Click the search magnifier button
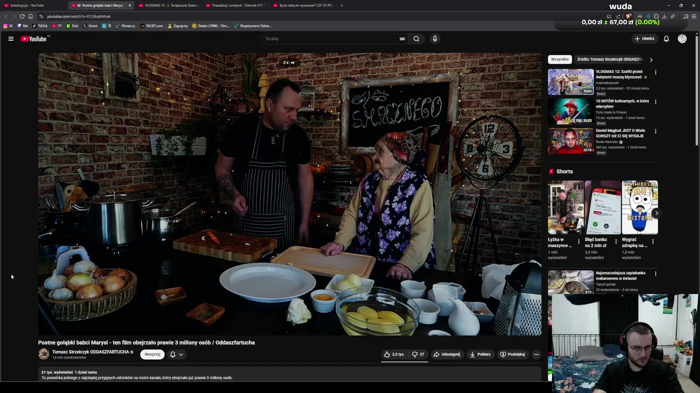 [x=416, y=39]
